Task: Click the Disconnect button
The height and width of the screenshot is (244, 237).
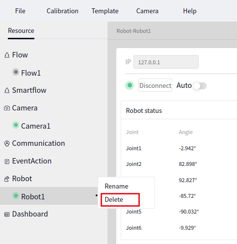Action: tap(155, 85)
